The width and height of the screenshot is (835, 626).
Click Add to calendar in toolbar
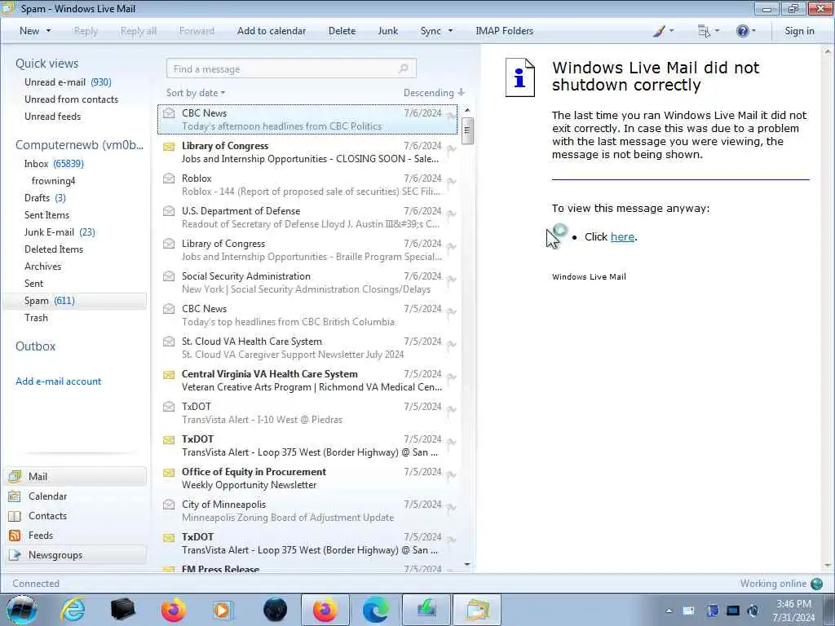pyautogui.click(x=272, y=31)
